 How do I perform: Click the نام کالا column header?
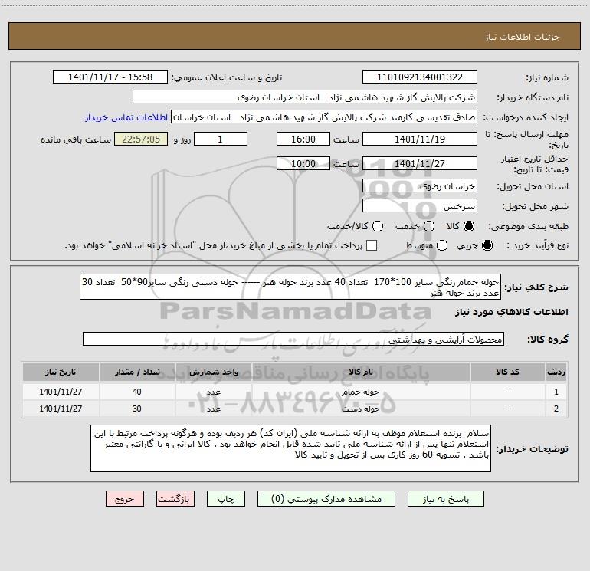coord(361,372)
